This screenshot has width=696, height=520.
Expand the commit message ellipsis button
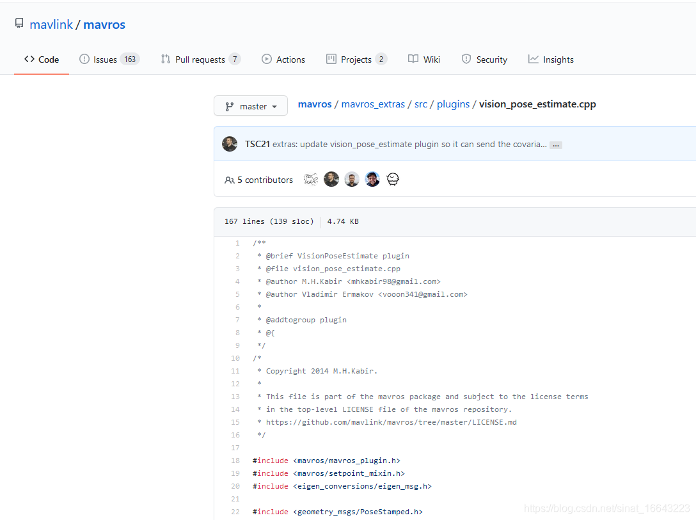coord(556,145)
